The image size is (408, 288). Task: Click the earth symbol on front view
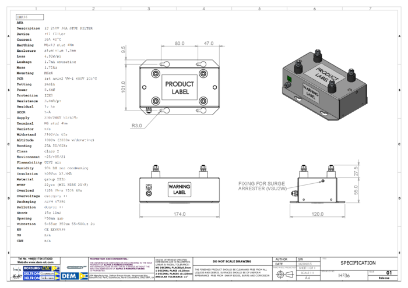pyautogui.click(x=149, y=187)
